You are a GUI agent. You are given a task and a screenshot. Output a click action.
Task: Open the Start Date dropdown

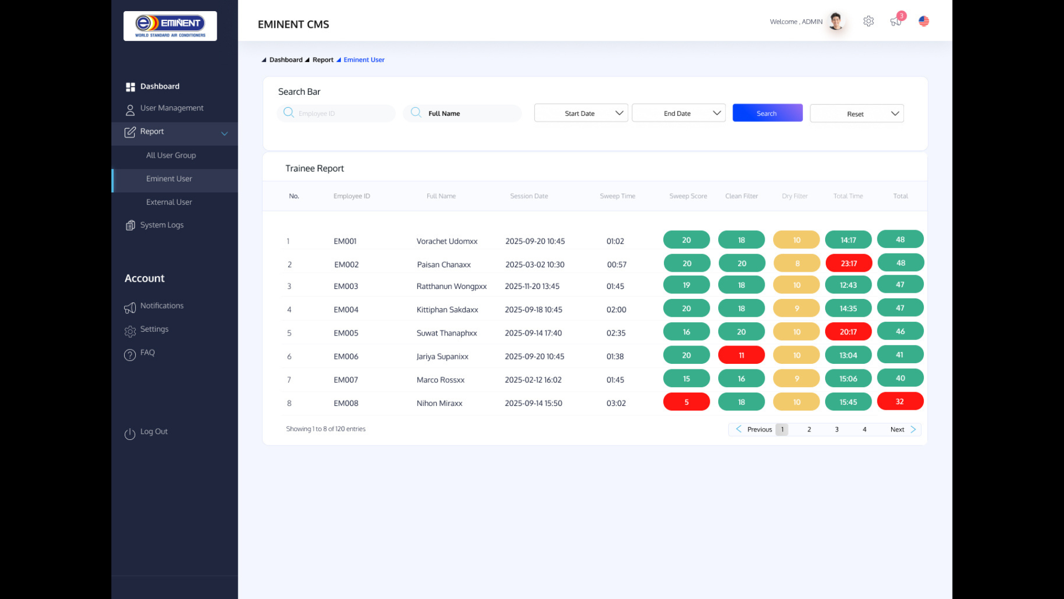pos(581,113)
